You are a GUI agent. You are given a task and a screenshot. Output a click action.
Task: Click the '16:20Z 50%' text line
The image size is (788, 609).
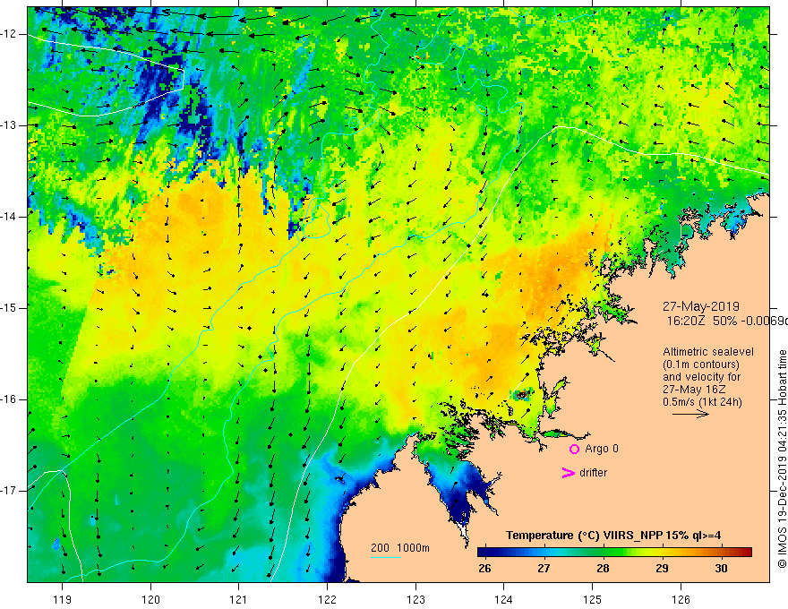702,322
